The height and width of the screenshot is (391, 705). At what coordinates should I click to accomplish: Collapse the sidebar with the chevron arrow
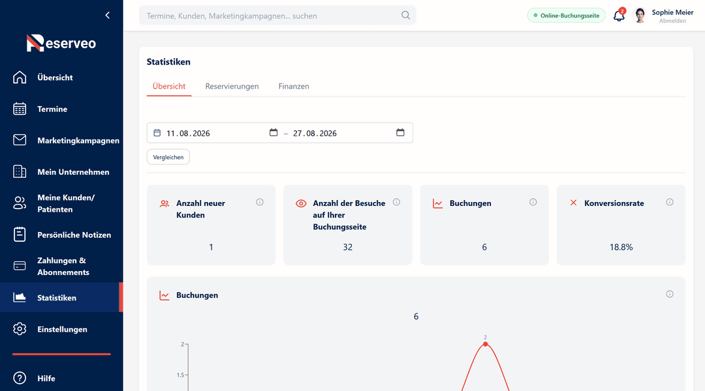tap(108, 15)
